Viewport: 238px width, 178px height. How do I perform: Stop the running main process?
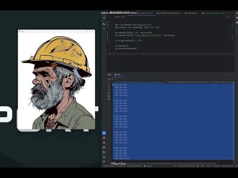tap(112, 79)
